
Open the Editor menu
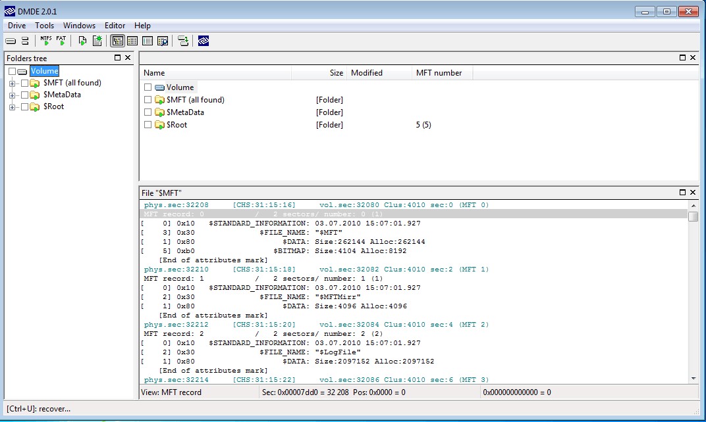coord(115,26)
